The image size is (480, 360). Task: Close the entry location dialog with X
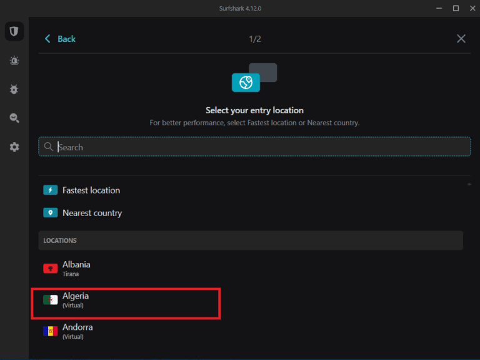(x=461, y=39)
